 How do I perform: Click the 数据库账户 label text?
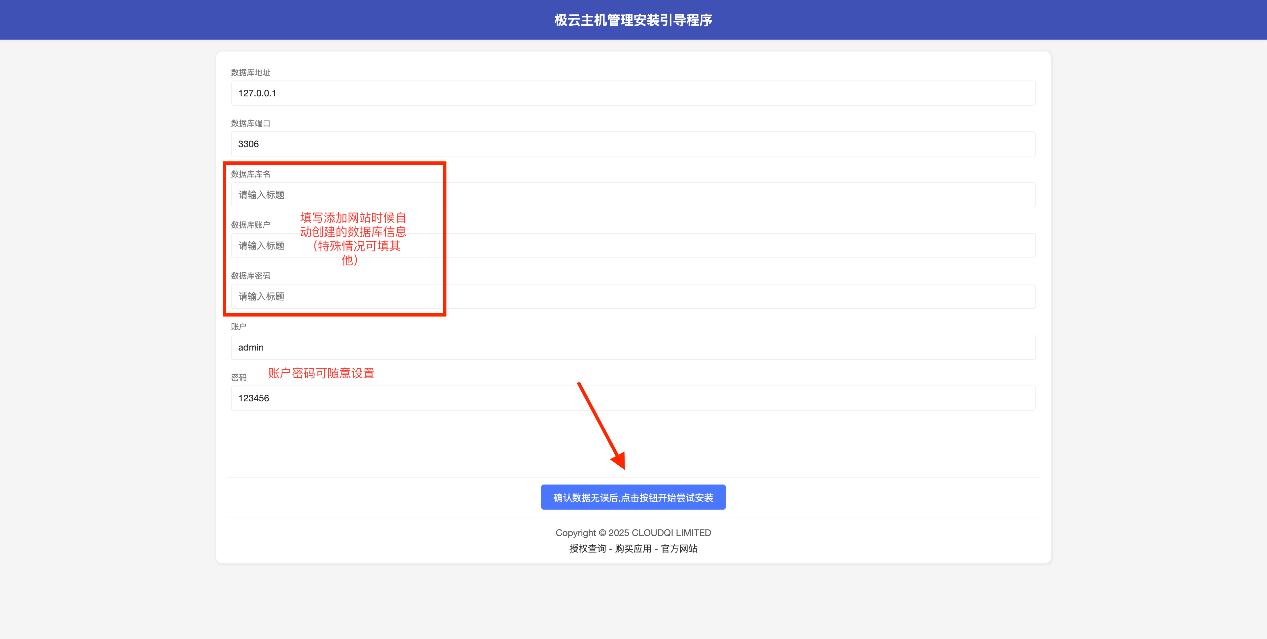(x=250, y=225)
